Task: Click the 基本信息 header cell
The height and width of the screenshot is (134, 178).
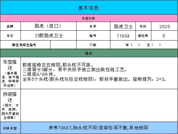Action: coord(89,7)
